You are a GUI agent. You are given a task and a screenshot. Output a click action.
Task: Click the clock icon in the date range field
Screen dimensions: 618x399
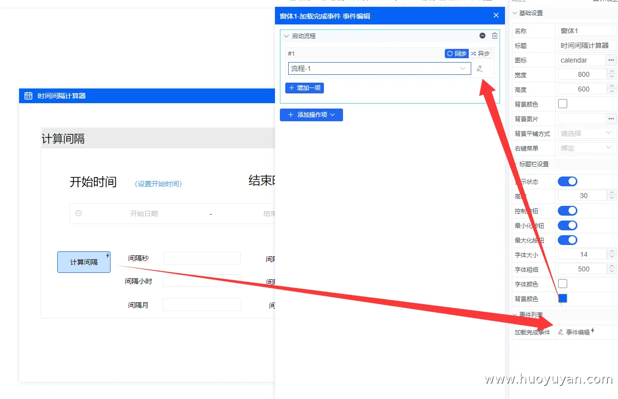(78, 213)
